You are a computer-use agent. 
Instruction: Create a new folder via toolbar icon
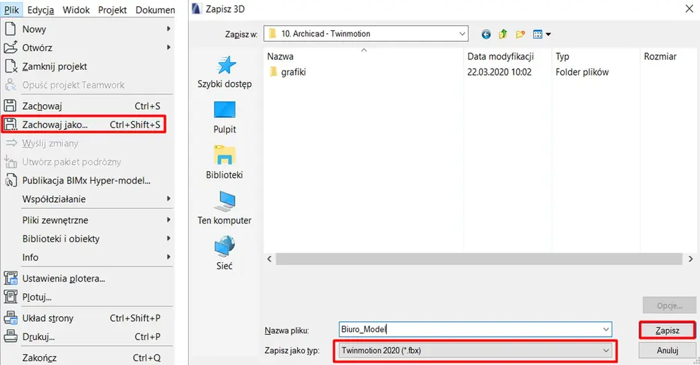[x=520, y=34]
